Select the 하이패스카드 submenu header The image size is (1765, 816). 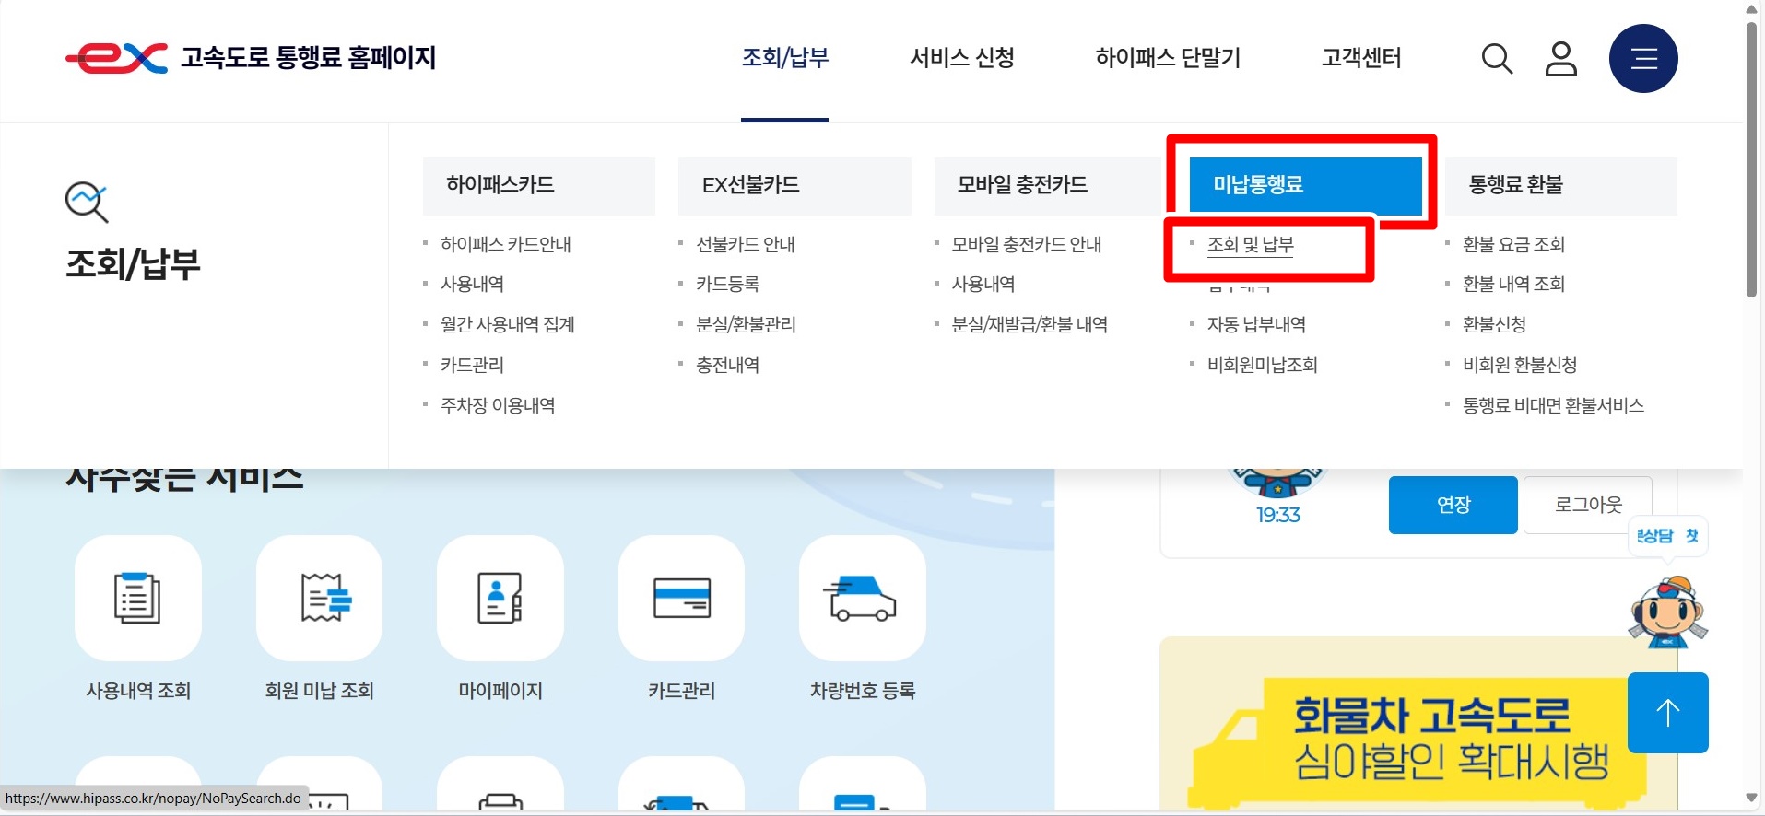pos(539,185)
